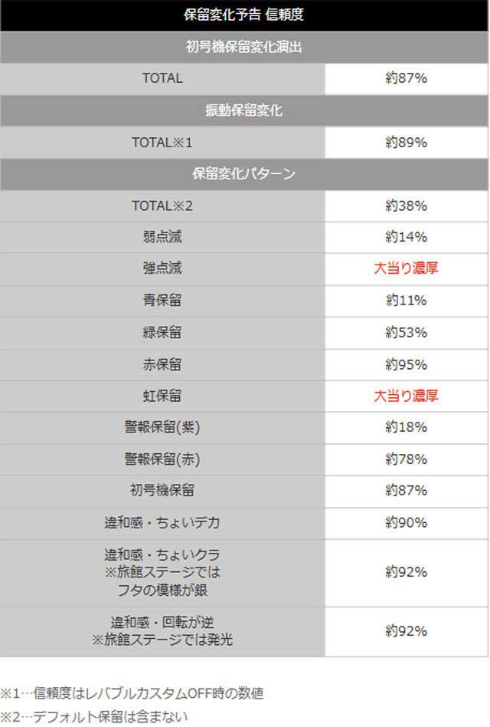The height and width of the screenshot is (727, 490).
Task: Click the 虹保留 row label
Action: [x=162, y=396]
